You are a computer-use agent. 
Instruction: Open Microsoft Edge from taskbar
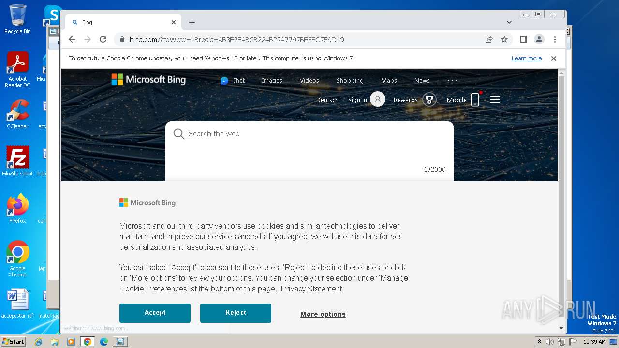(104, 342)
